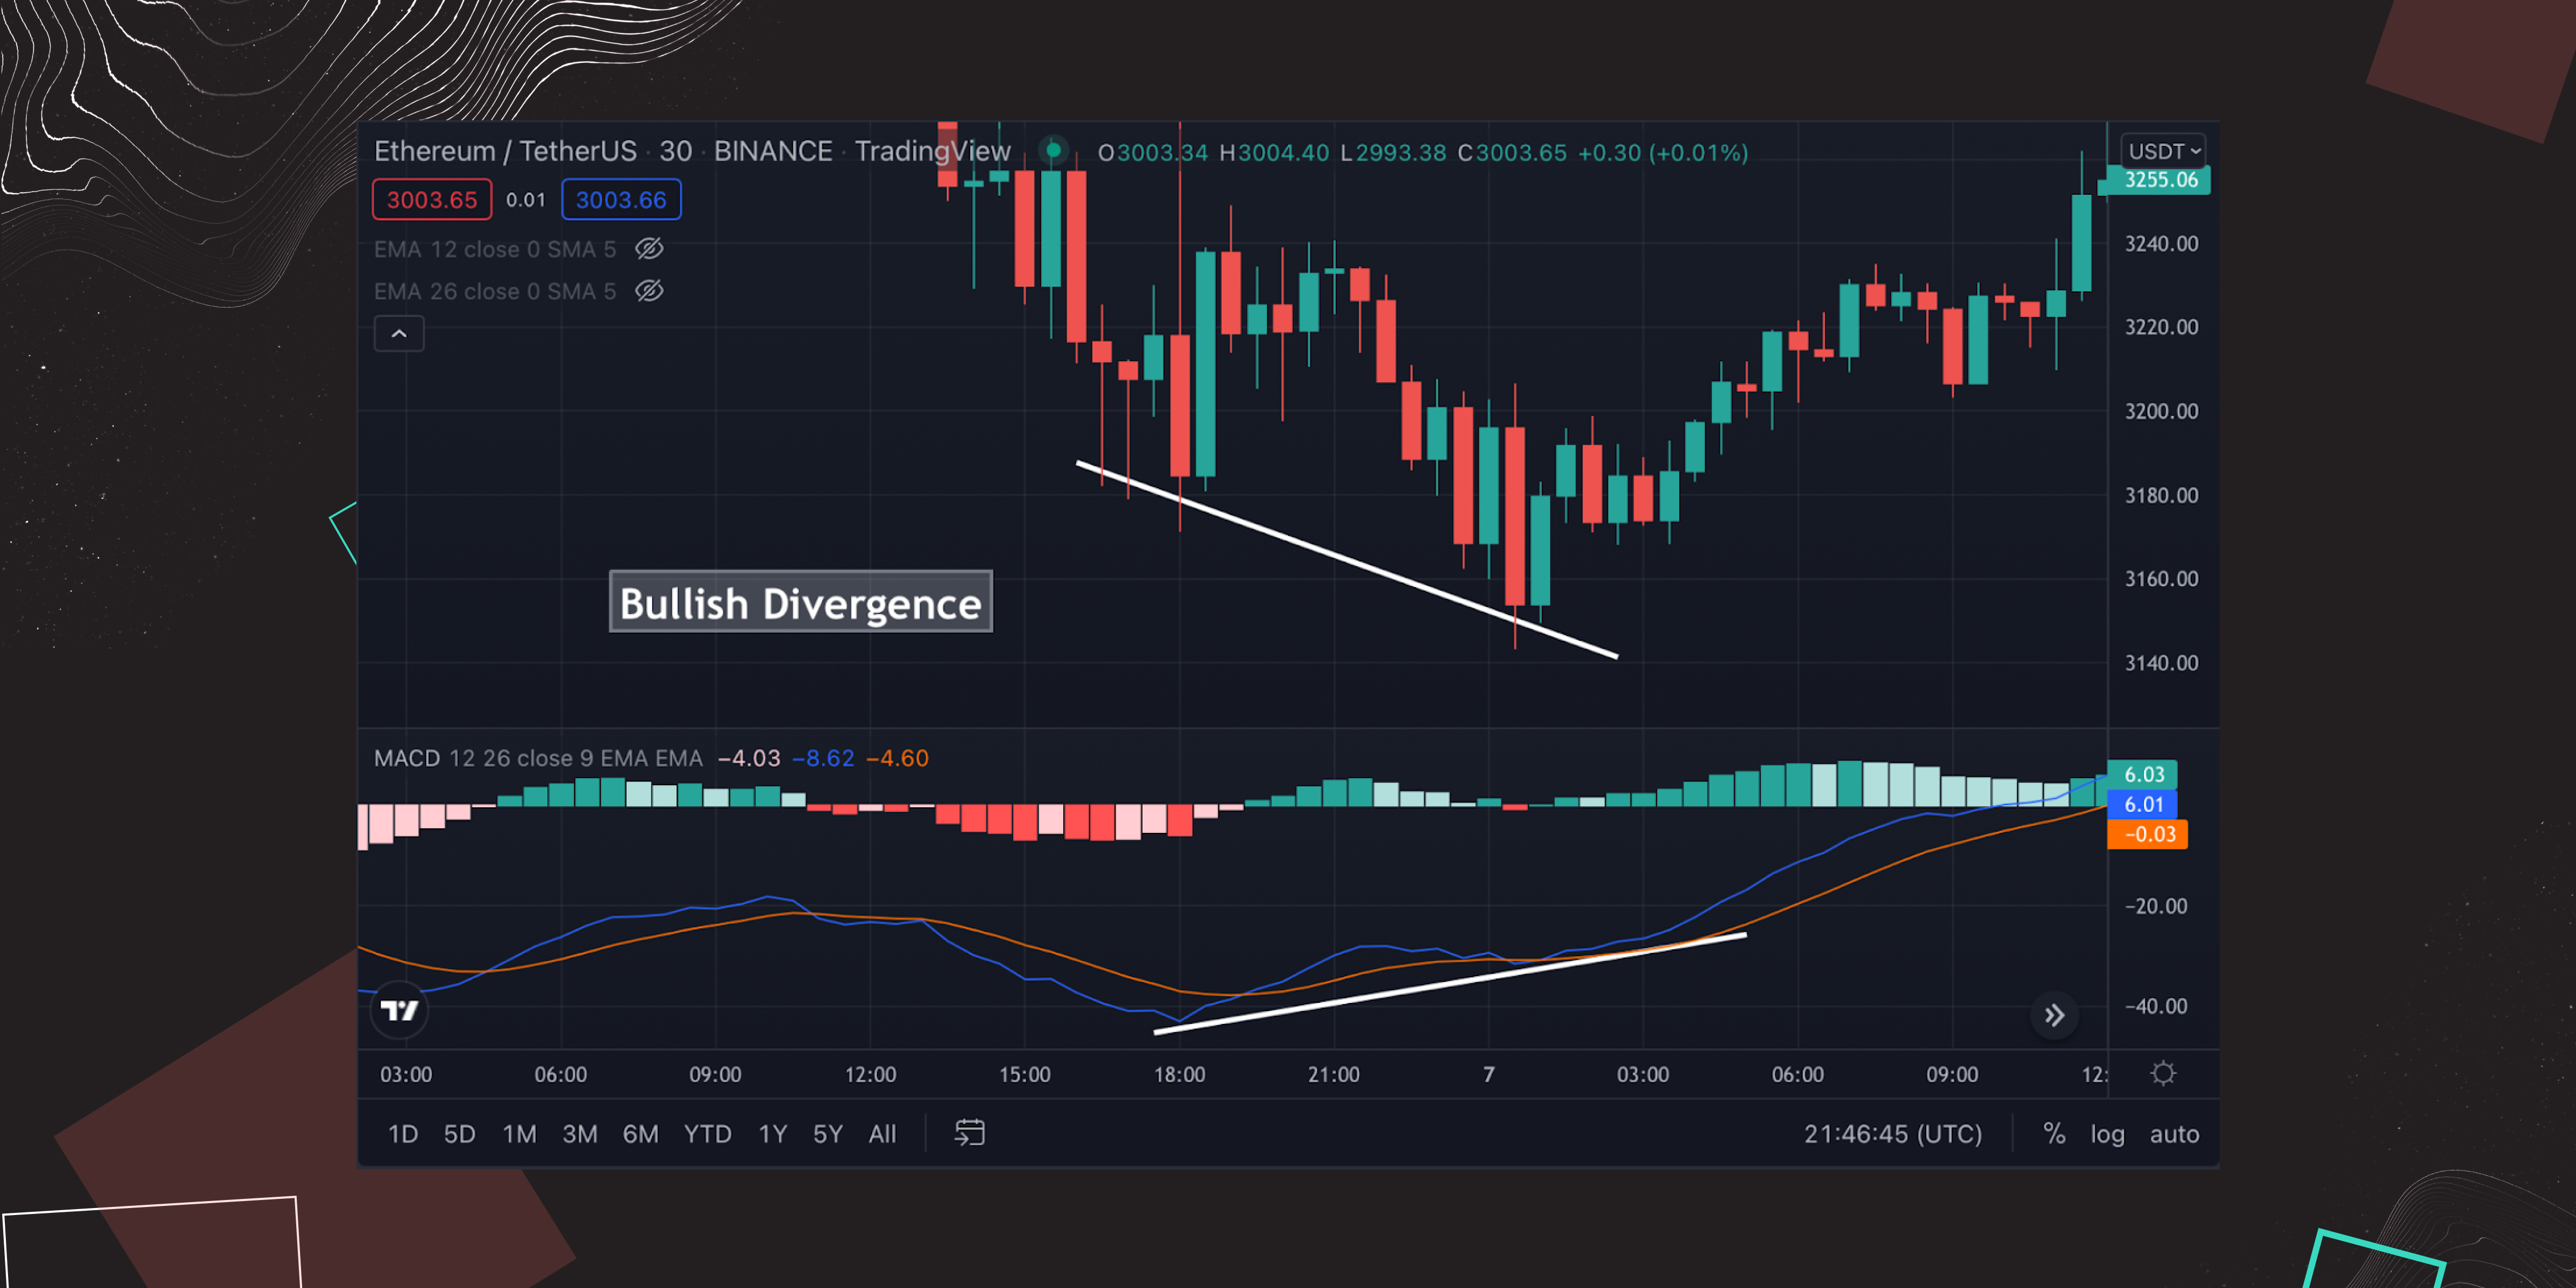
Task: Click the blue buy price 3003.66 button
Action: [621, 200]
